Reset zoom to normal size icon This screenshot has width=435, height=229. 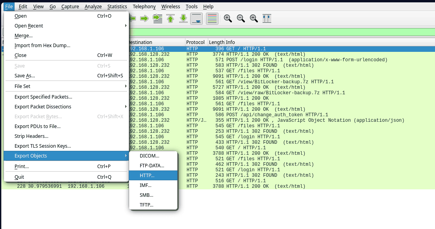point(254,18)
